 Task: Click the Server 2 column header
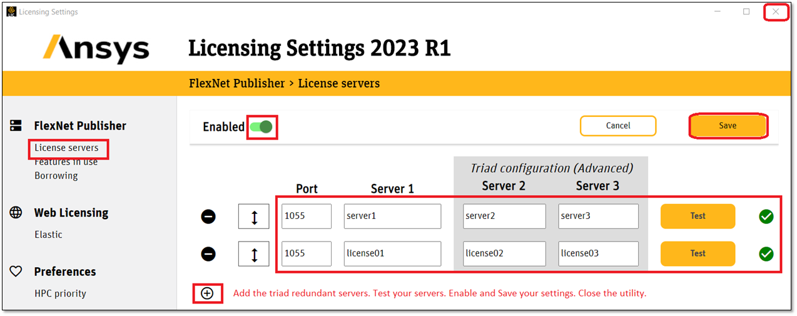tap(504, 186)
